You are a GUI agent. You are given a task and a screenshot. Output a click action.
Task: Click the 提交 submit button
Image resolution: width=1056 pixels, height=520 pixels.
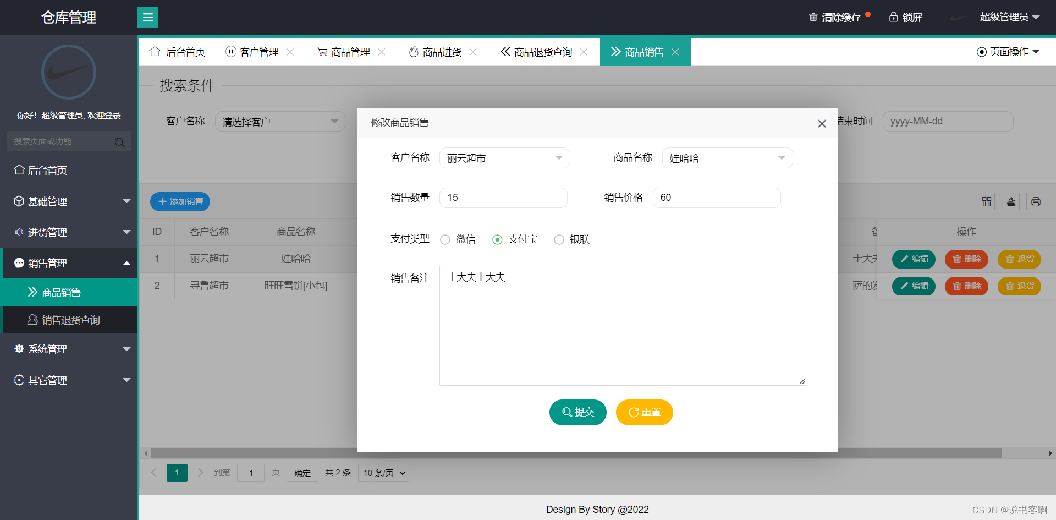(x=577, y=412)
